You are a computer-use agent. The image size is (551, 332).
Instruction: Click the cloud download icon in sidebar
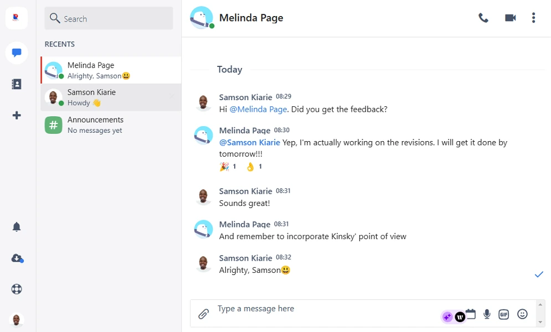[17, 258]
